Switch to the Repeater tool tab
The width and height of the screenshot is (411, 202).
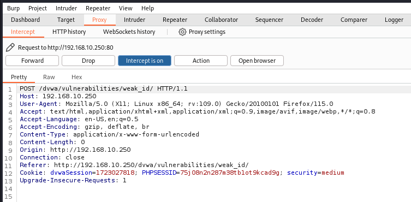[175, 20]
